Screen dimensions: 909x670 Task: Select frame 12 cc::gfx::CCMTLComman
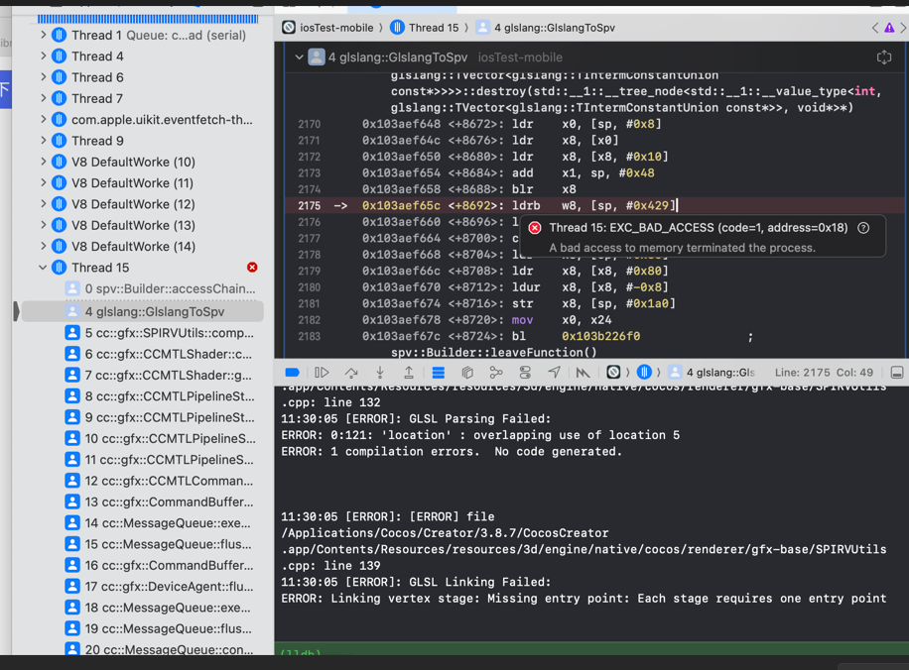pos(159,481)
